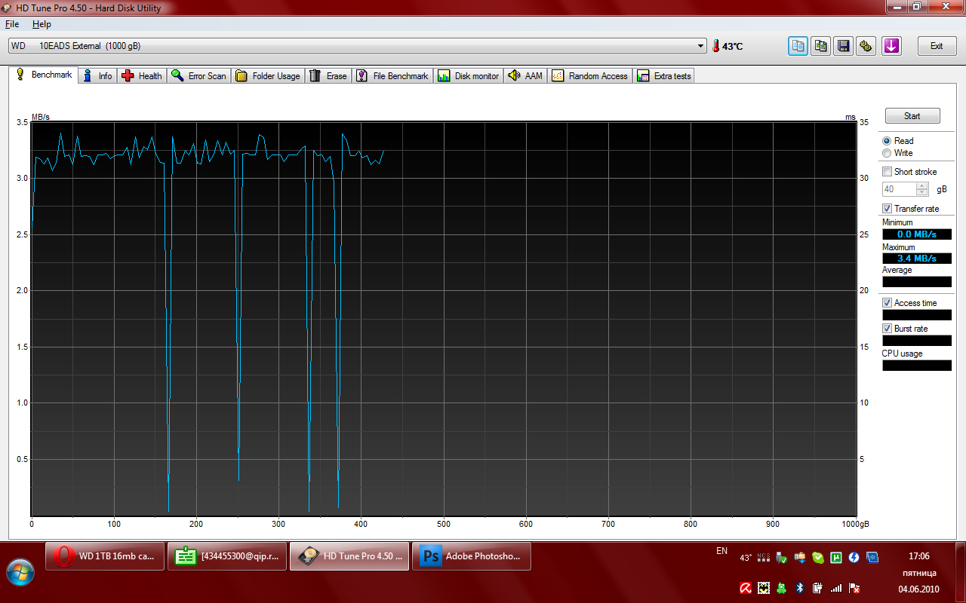Viewport: 966px width, 603px height.
Task: Open the Extra tests tab
Action: tap(664, 76)
